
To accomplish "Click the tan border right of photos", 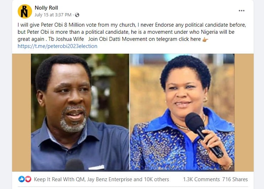I will [x=244, y=112].
